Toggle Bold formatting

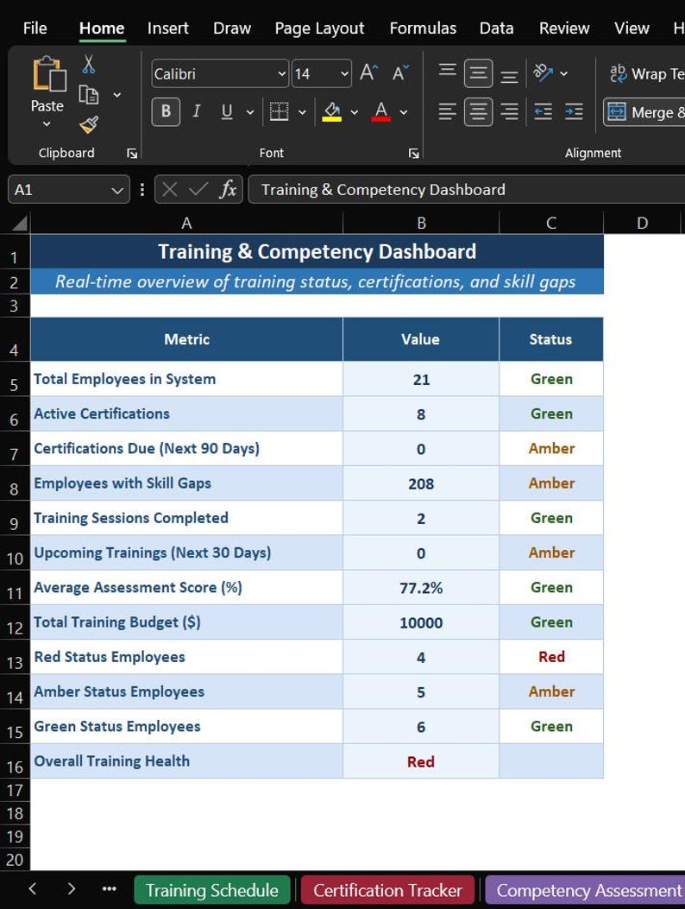[x=166, y=111]
